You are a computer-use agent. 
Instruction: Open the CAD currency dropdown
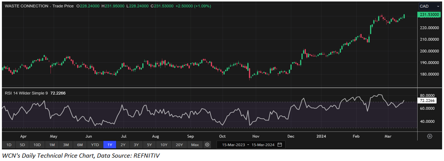point(428,6)
